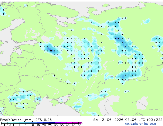This screenshot has height=126, width=163.
Task: Click the 'Precipitation [mm]' title text
Action: 17,120
